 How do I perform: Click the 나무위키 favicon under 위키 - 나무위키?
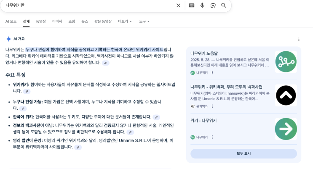coord(193,137)
